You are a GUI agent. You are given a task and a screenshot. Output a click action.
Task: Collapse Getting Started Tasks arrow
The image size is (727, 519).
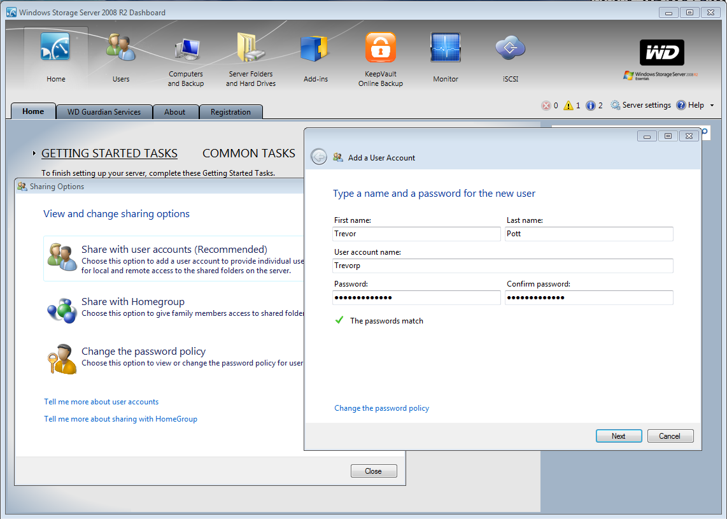34,153
